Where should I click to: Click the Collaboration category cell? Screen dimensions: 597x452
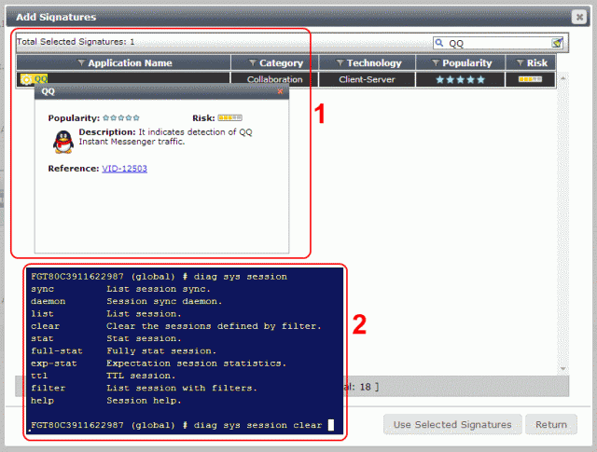274,79
